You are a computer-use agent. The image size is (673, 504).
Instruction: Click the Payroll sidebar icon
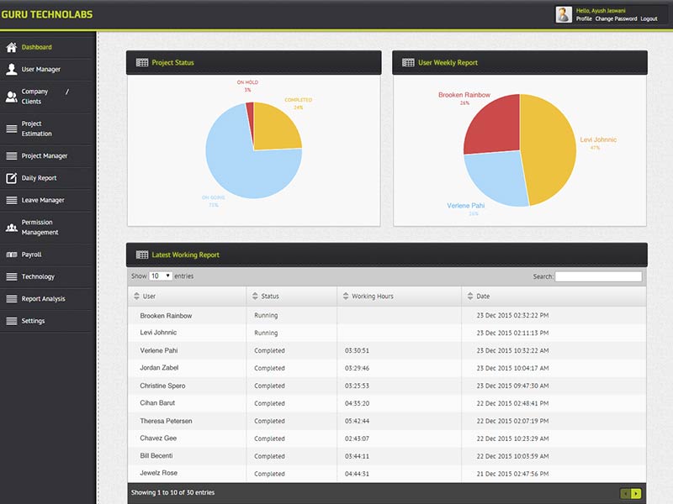[10, 255]
